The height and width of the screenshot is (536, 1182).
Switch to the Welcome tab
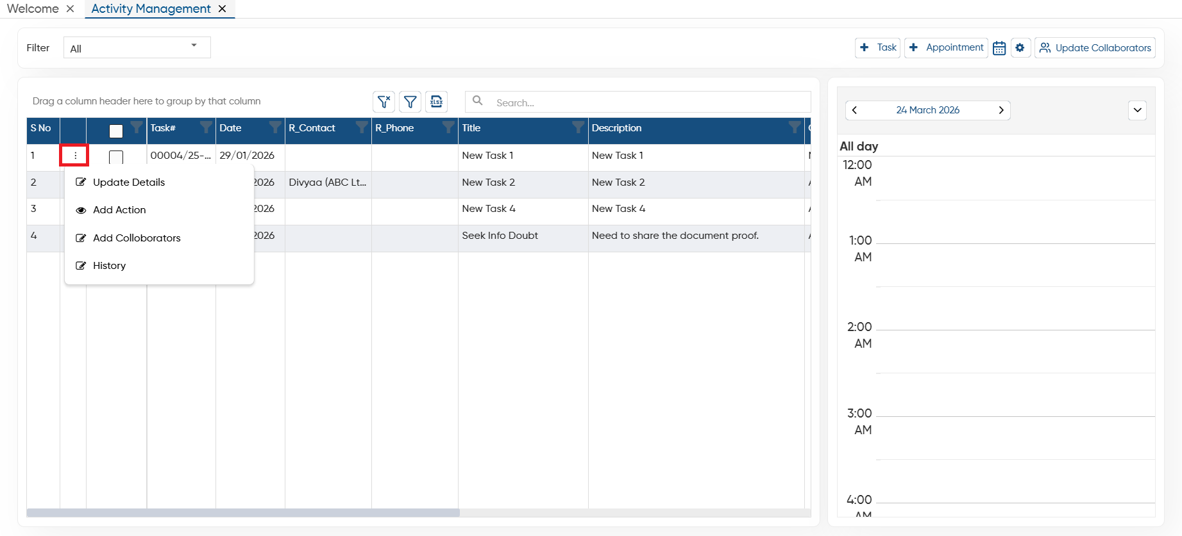[33, 9]
